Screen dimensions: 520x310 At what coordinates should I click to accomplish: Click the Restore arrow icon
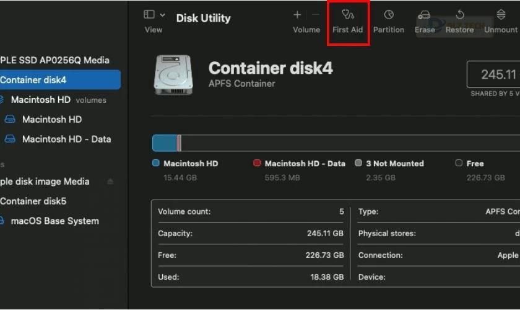tap(459, 15)
